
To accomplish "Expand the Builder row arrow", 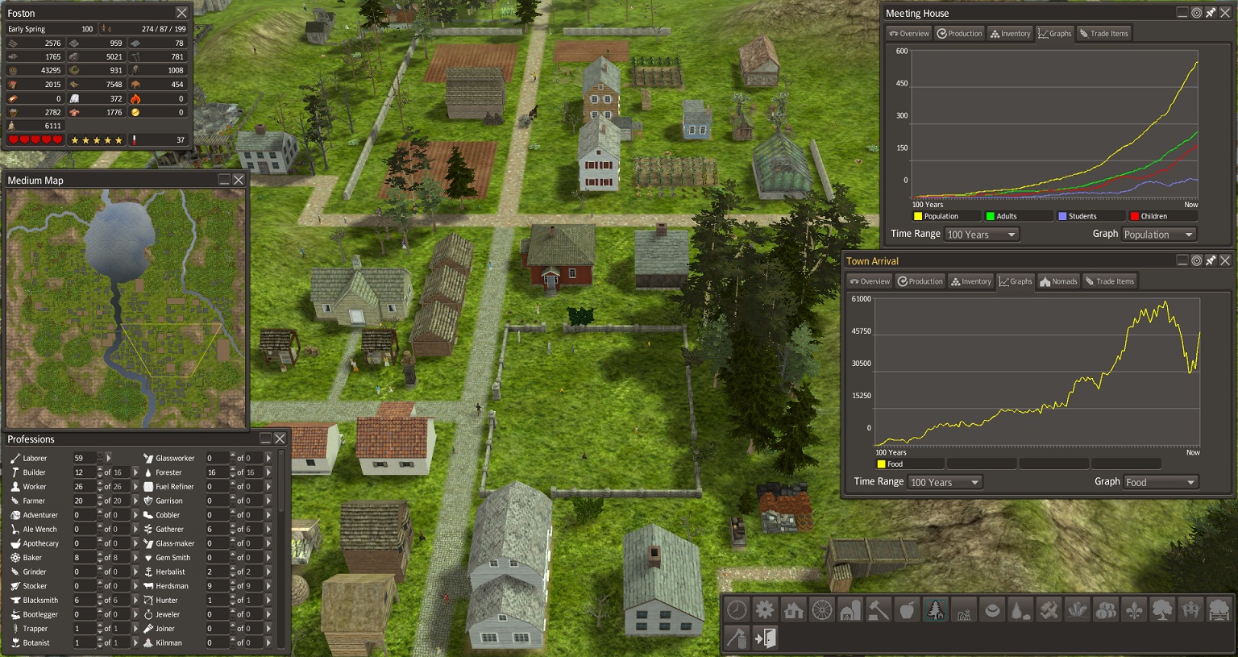I will coord(135,472).
